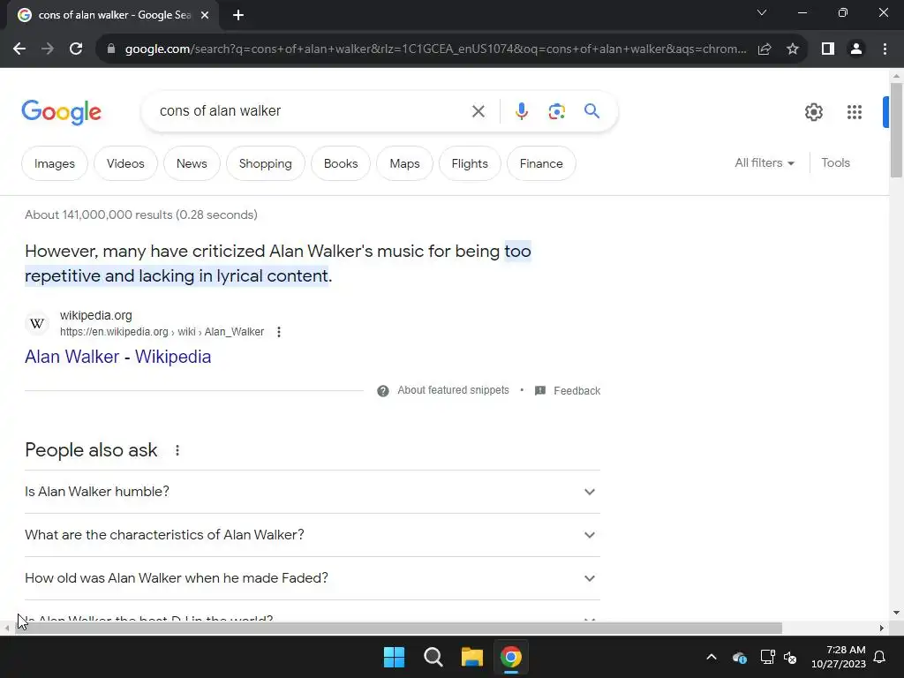Click the muted speaker tray icon
Viewport: 904px width, 678px height.
790,657
